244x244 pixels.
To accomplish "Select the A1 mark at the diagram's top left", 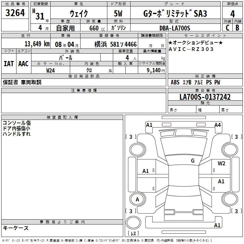I will [149, 125].
